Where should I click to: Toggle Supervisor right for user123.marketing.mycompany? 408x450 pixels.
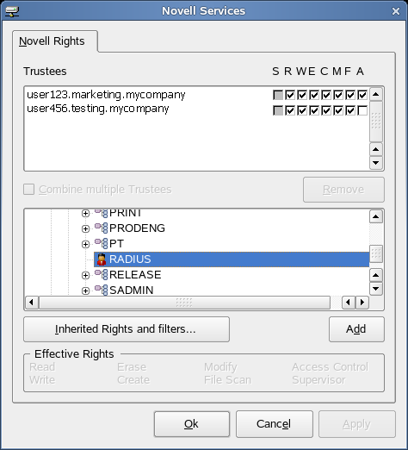278,95
